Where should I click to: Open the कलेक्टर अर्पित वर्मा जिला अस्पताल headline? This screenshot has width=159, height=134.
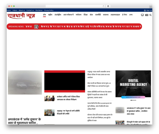(68, 98)
